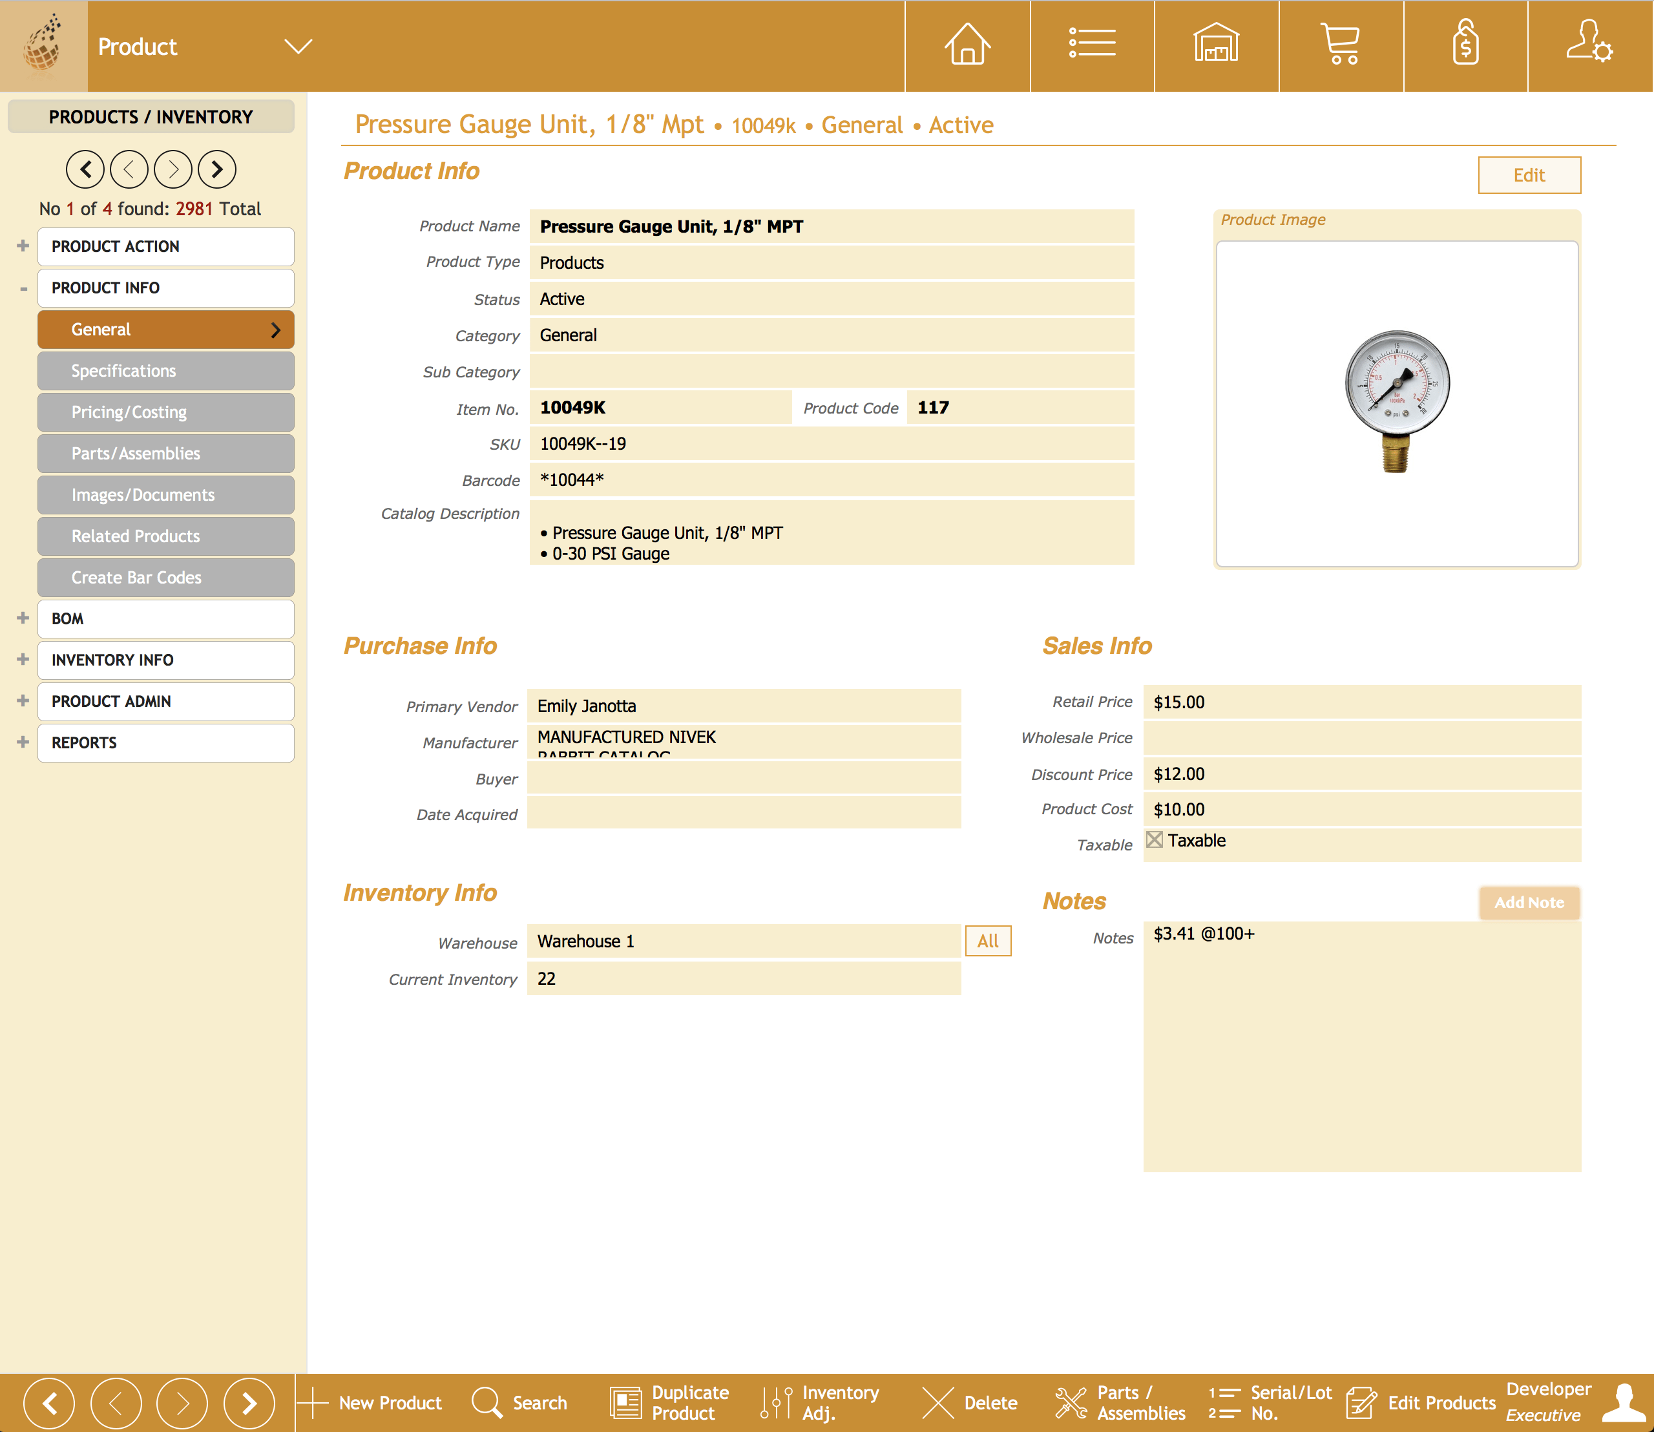Click the Delete X icon
Screen dimensions: 1654x1432
click(x=937, y=1403)
